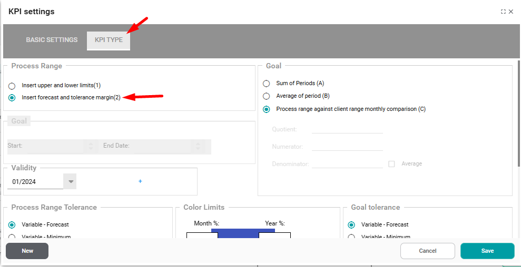Select Insert forecast and tolerance margin option
This screenshot has height=267, width=521.
click(x=12, y=98)
